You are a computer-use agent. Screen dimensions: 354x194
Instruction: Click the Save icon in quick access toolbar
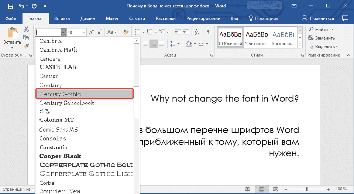(x=10, y=6)
